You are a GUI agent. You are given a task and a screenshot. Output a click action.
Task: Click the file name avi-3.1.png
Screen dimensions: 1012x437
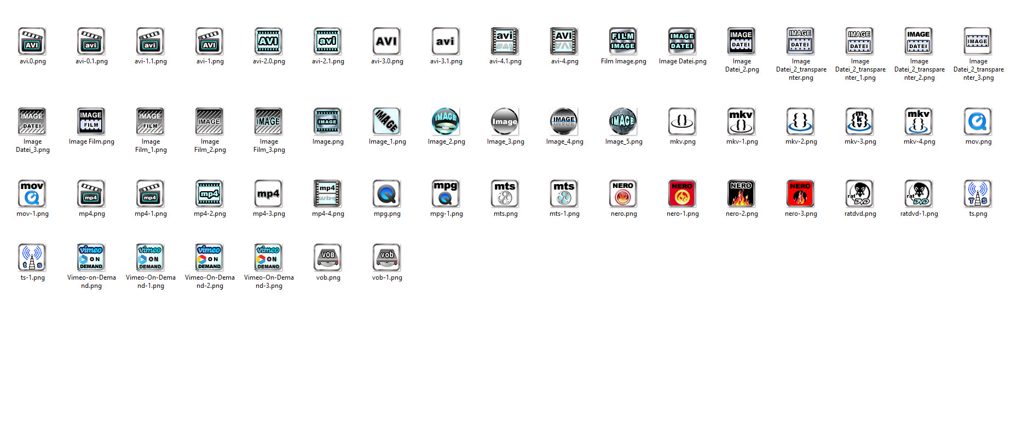pos(446,61)
